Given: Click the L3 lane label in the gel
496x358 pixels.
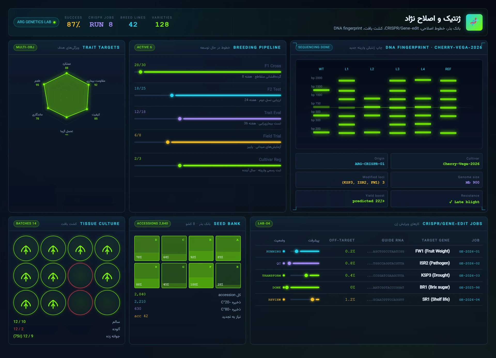Looking at the screenshot, I should click(x=397, y=69).
